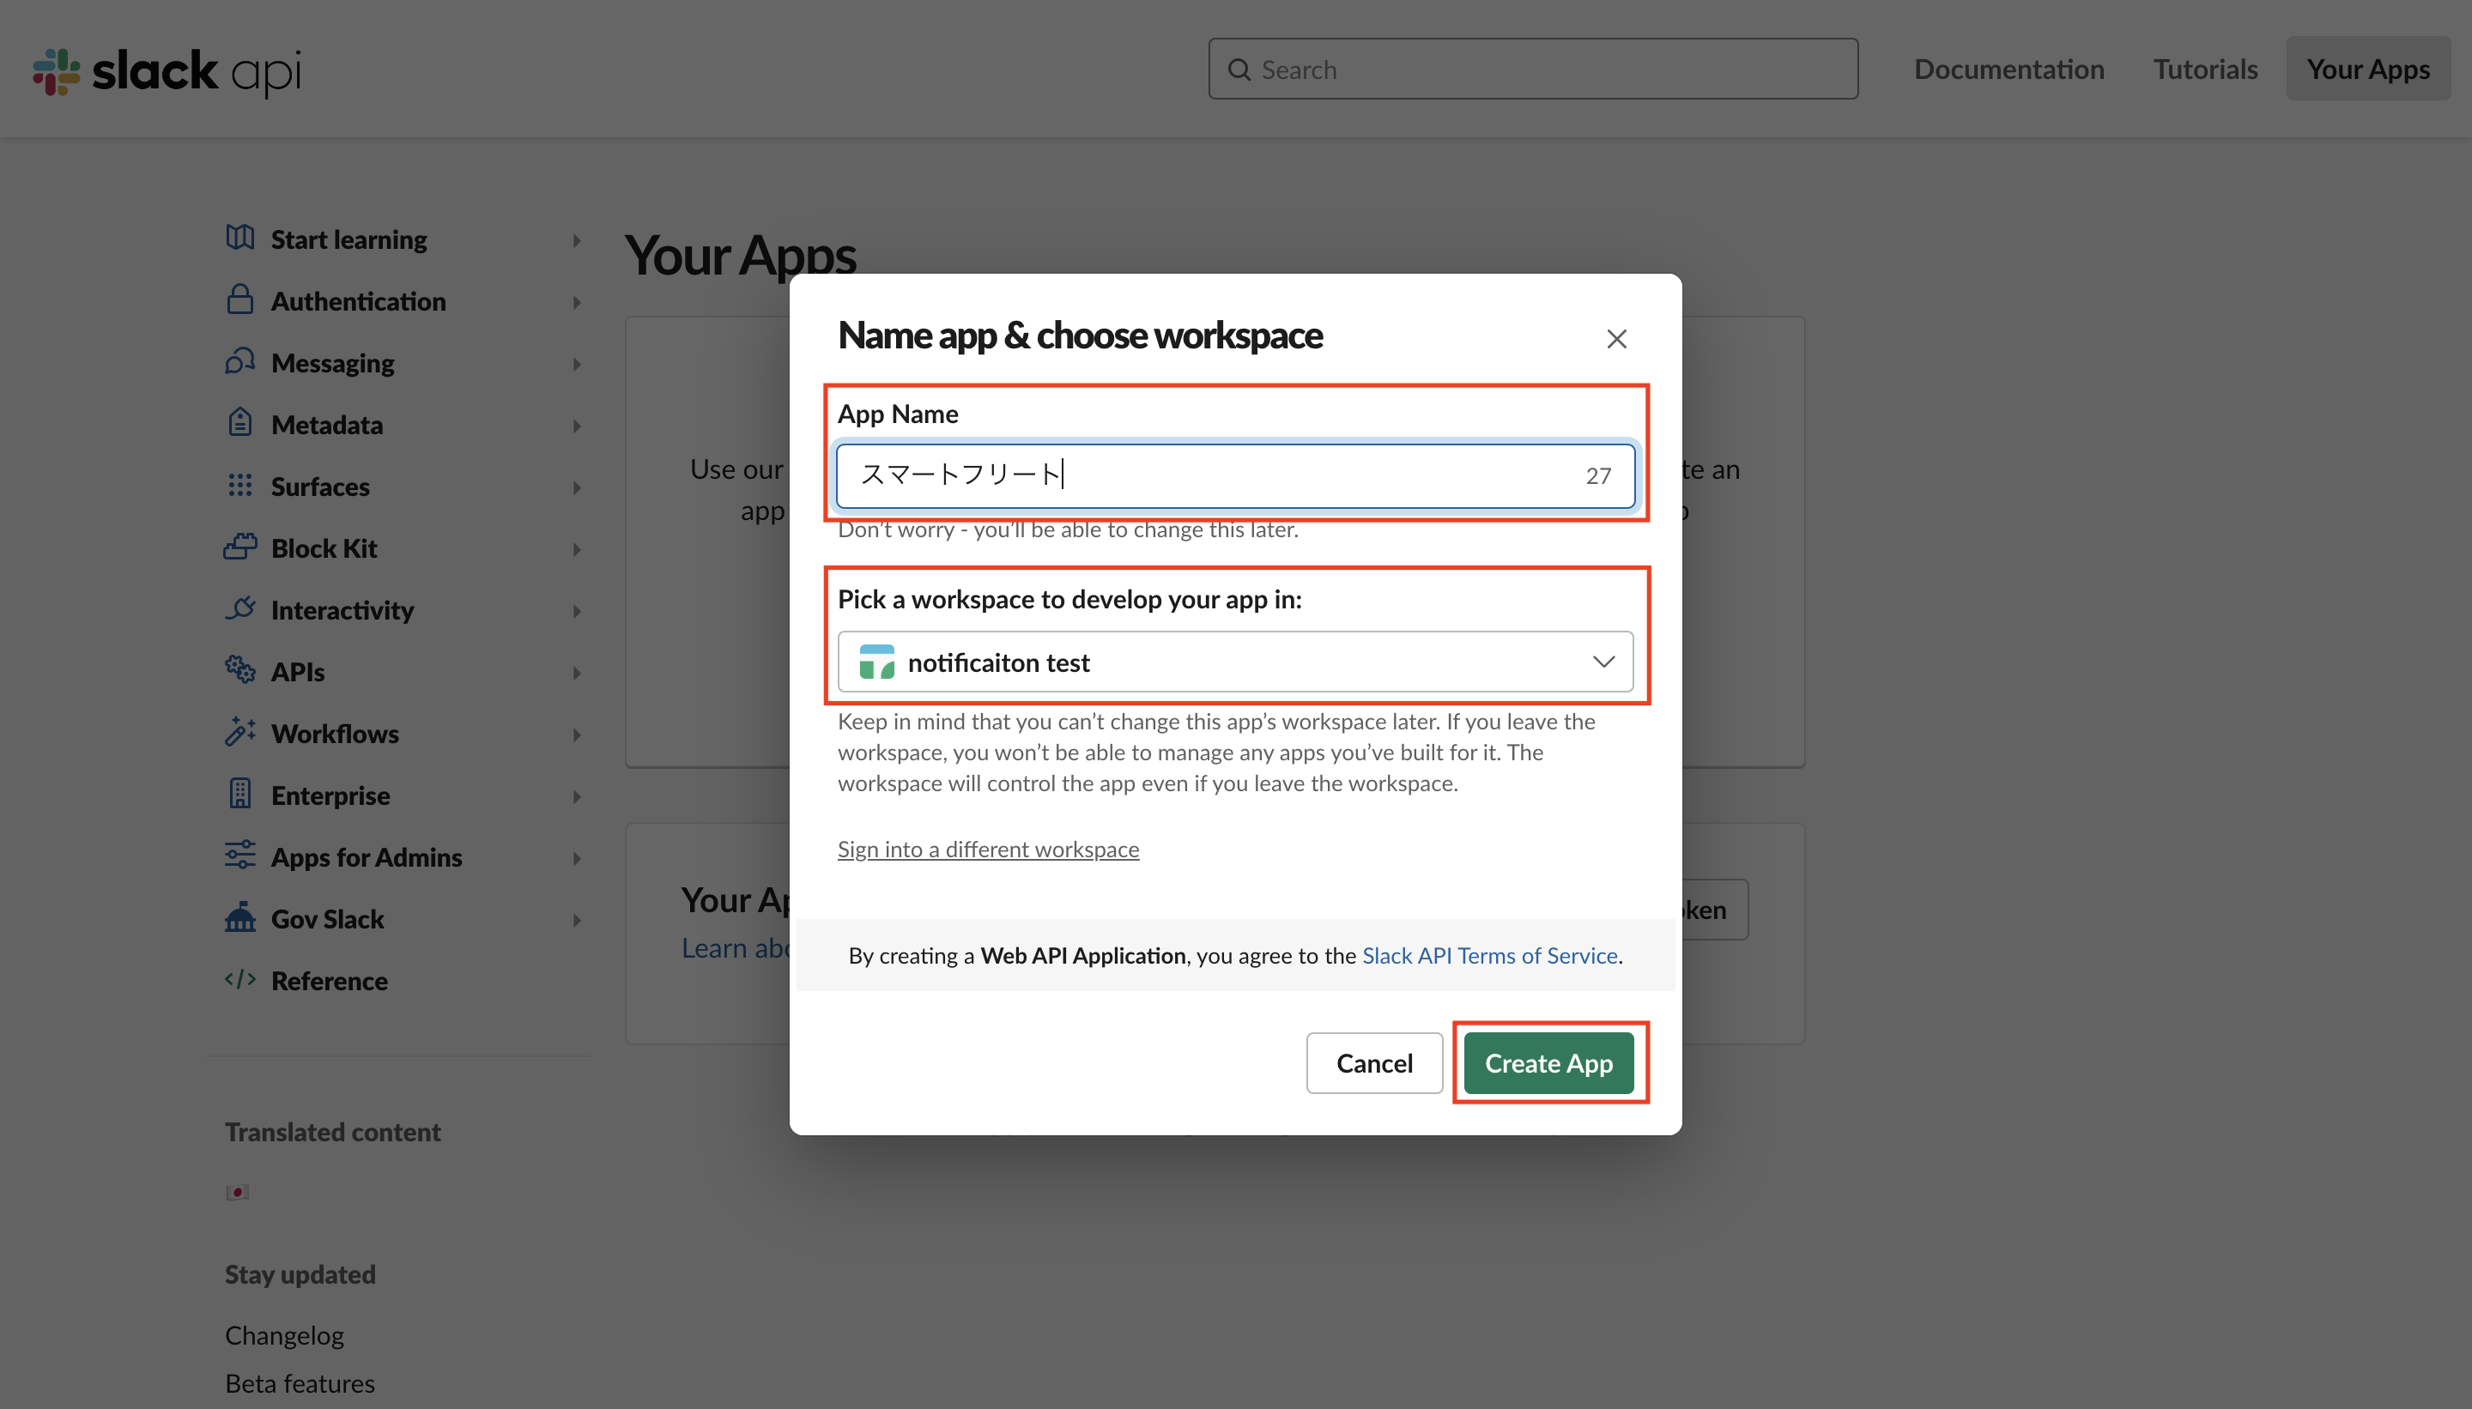Viewport: 2472px width, 1409px height.
Task: Click the Start learning map icon
Action: (x=240, y=237)
